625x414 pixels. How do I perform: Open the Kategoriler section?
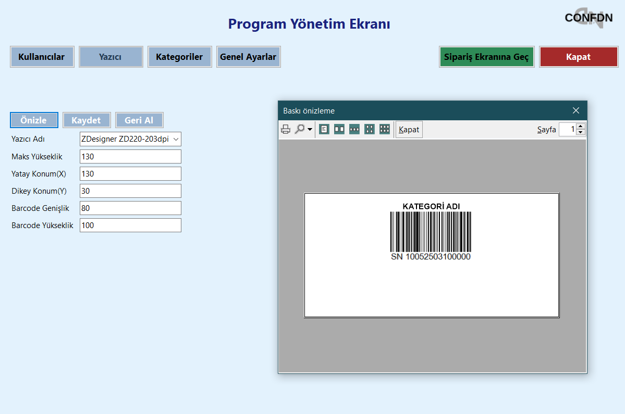(179, 57)
